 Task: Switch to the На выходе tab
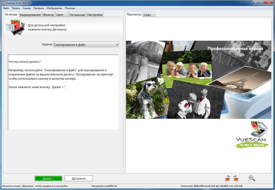77,15
